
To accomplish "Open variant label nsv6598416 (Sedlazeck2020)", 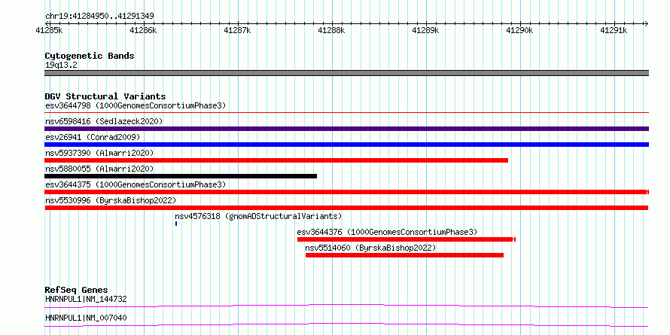I will point(104,121).
